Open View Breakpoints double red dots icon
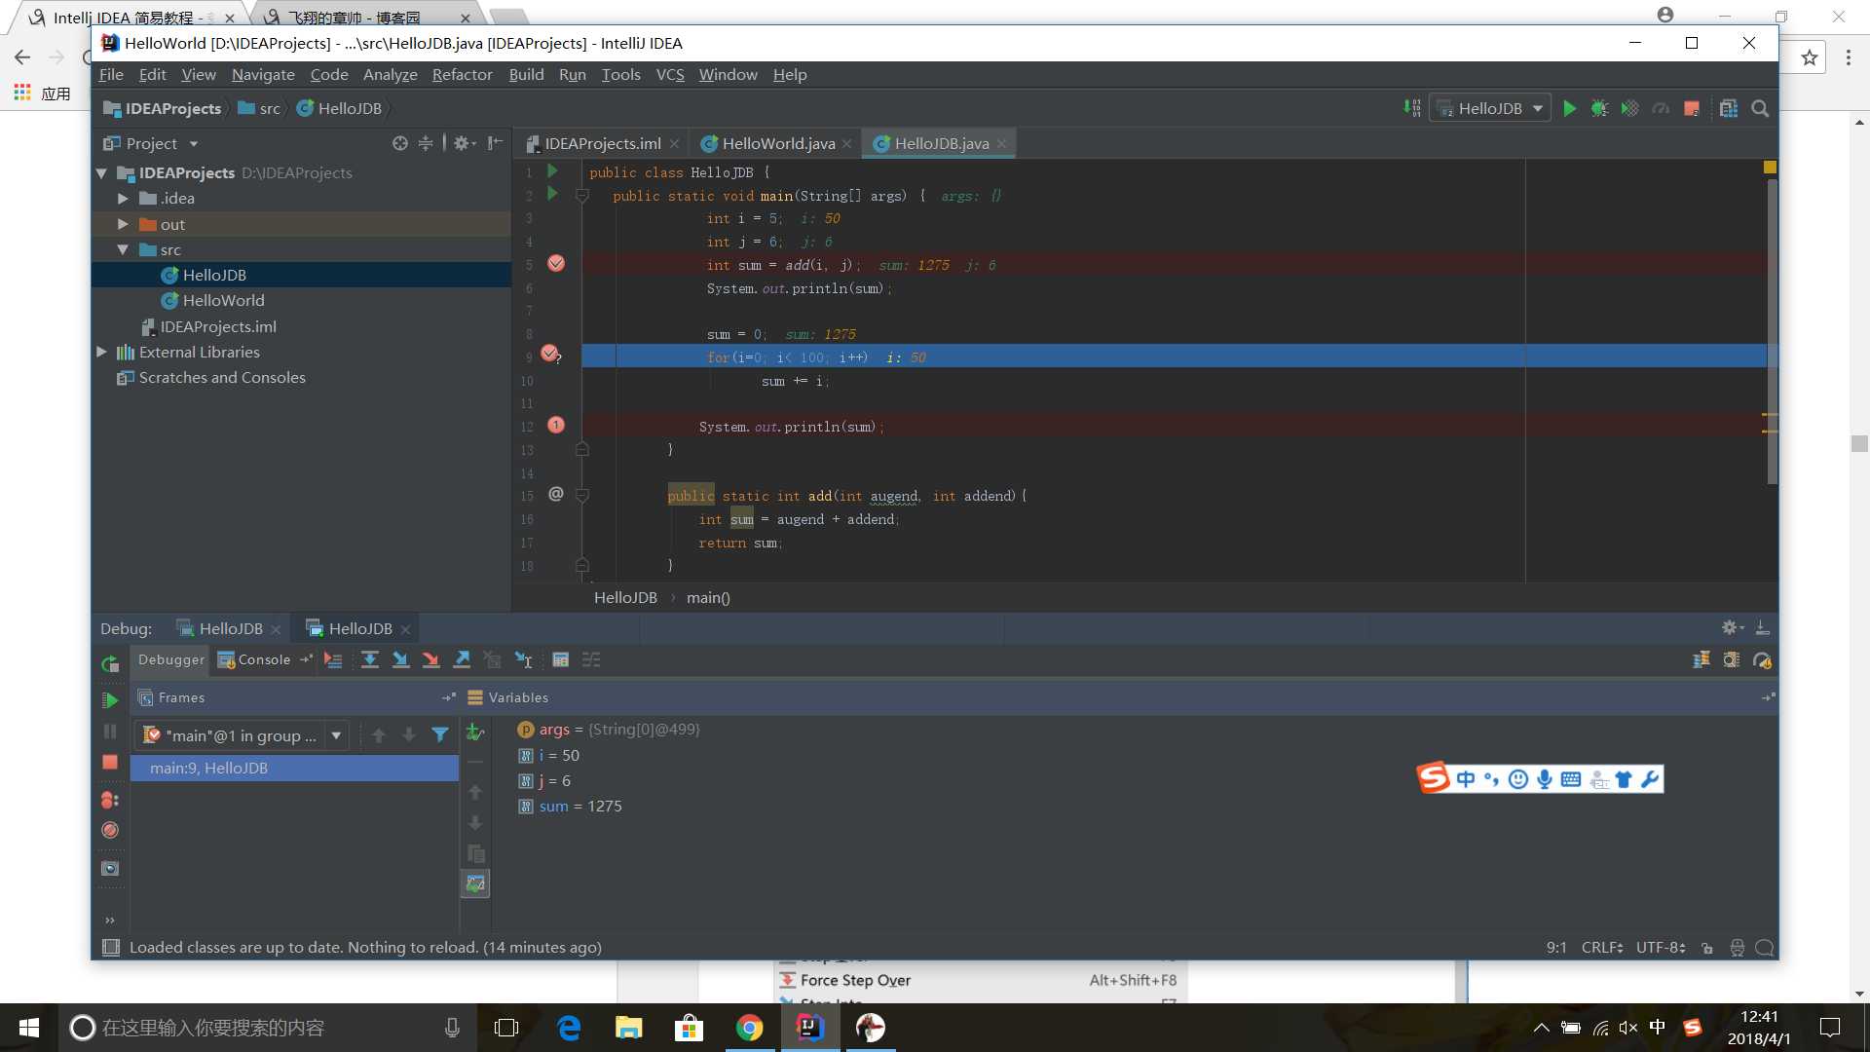 (110, 800)
